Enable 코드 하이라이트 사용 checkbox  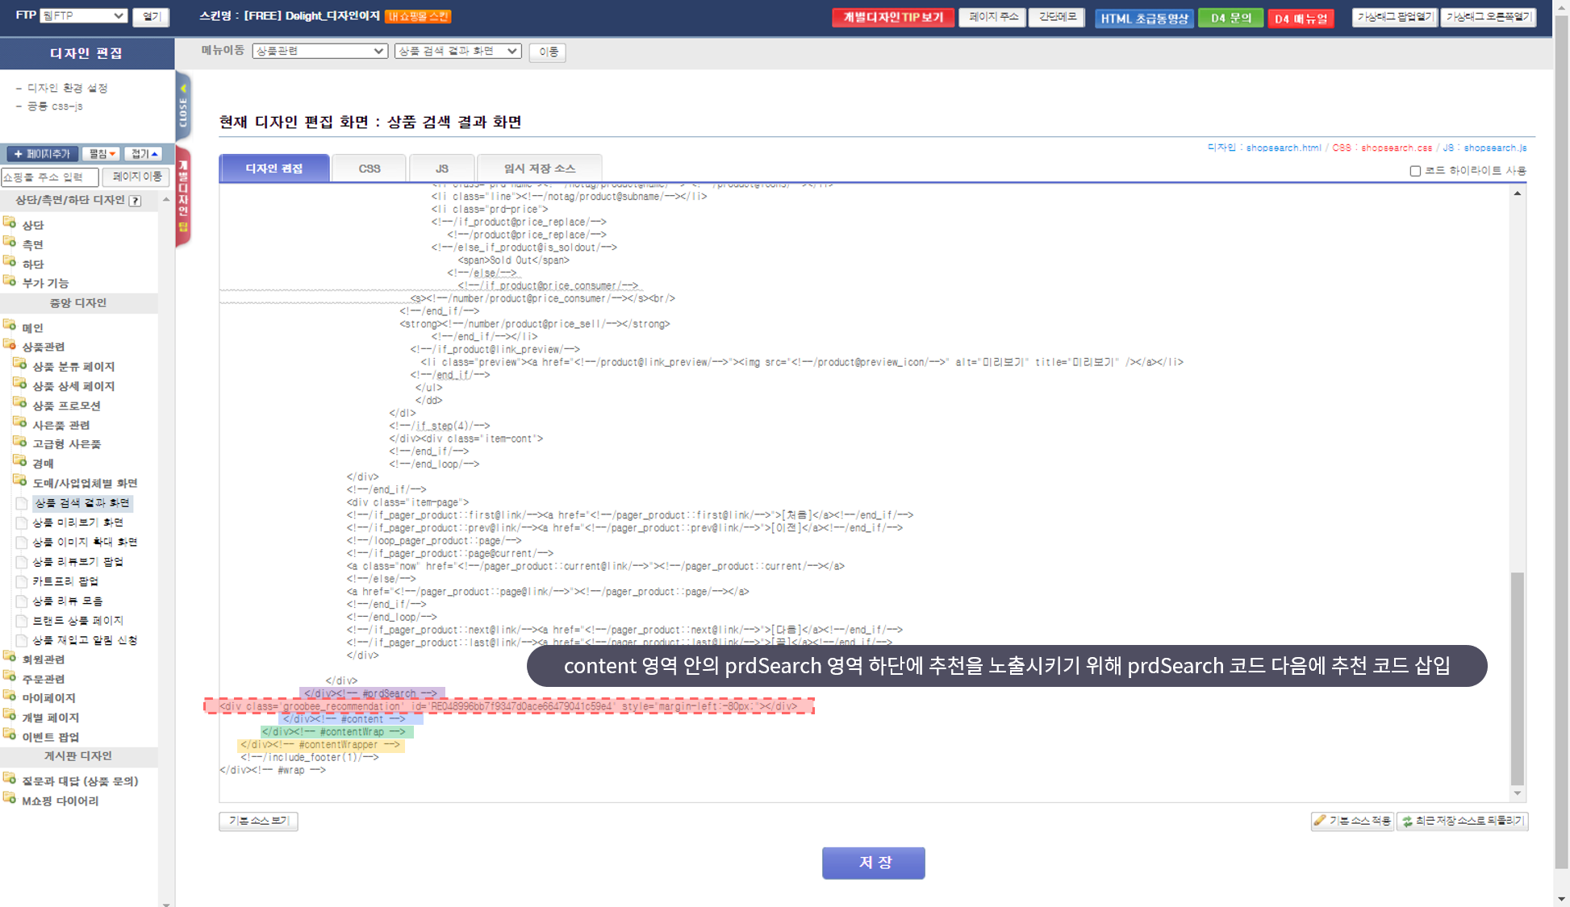click(1415, 171)
